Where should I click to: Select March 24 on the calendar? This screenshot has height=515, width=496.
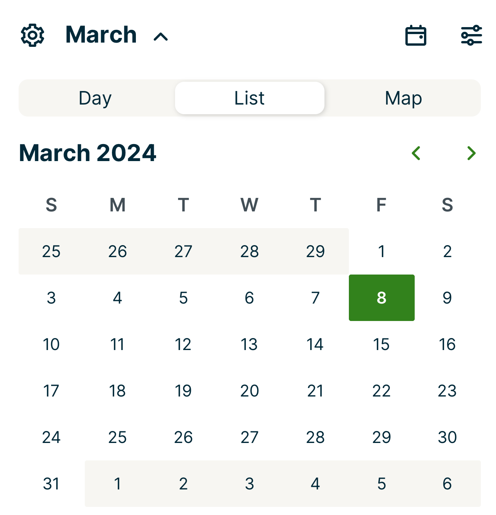51,437
